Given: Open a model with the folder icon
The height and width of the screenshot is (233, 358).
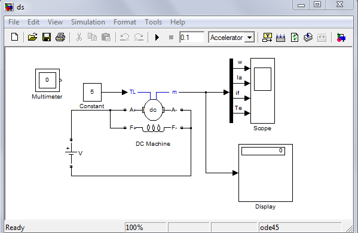Looking at the screenshot, I should click(32, 37).
